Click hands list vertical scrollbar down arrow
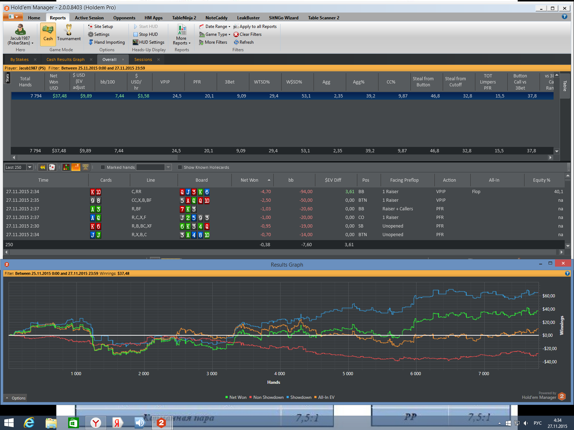This screenshot has width=574, height=430. tap(568, 246)
